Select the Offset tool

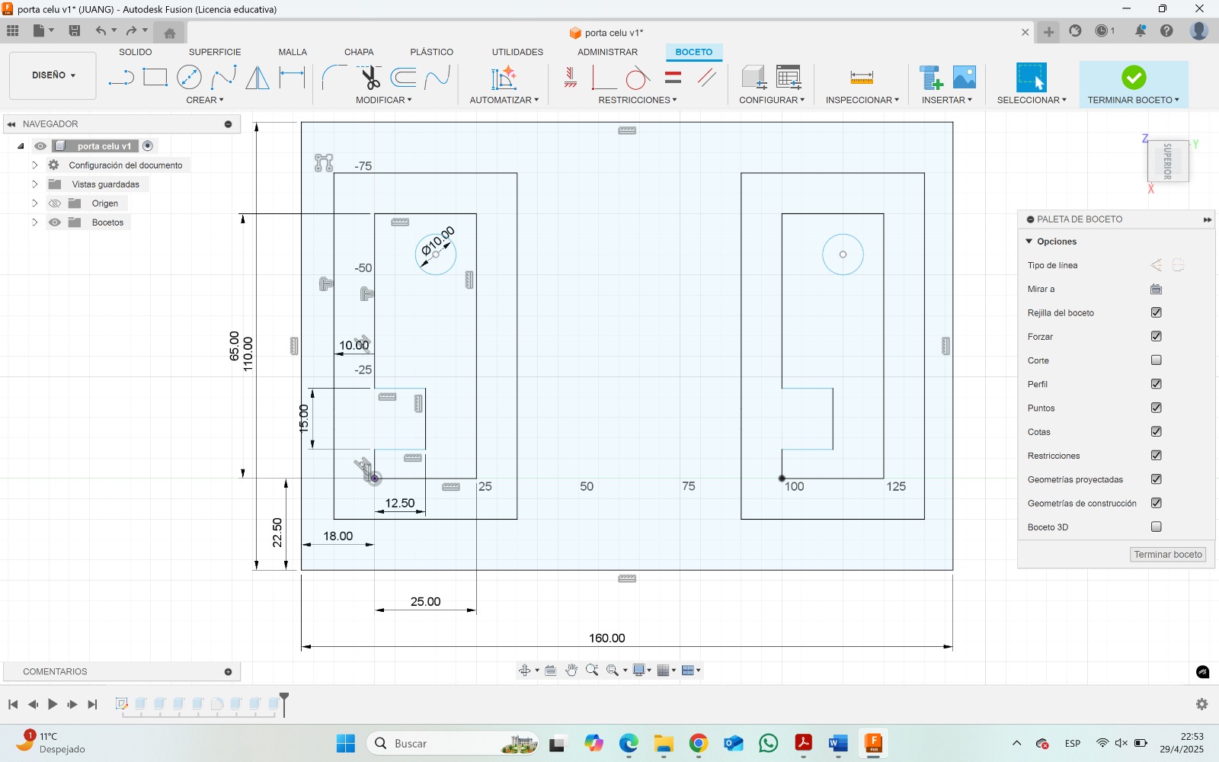tap(404, 78)
